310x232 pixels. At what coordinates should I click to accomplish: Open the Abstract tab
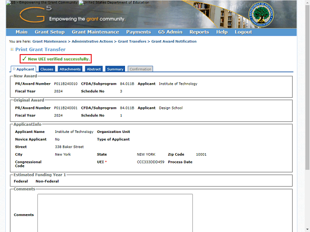(94, 69)
